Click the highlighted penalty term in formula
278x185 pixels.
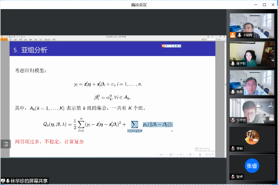click(158, 124)
